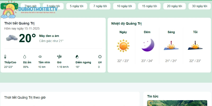
Task: Click the 'Mây đen u ám' condition text
Action: 49,36
